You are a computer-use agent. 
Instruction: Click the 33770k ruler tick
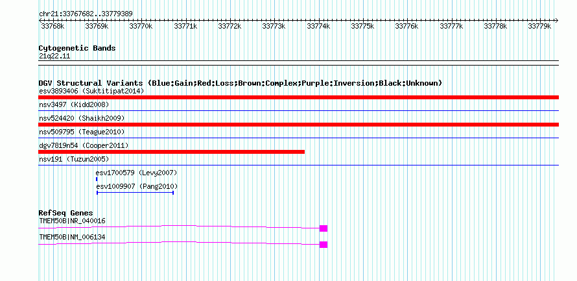141,26
